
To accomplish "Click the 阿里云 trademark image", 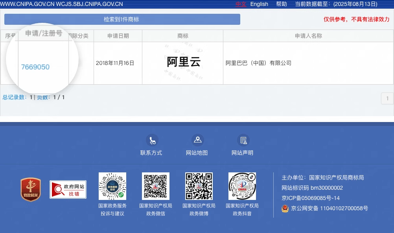I will (183, 63).
